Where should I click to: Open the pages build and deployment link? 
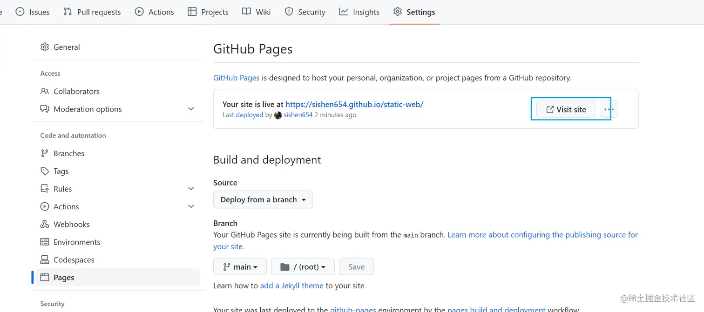496,309
